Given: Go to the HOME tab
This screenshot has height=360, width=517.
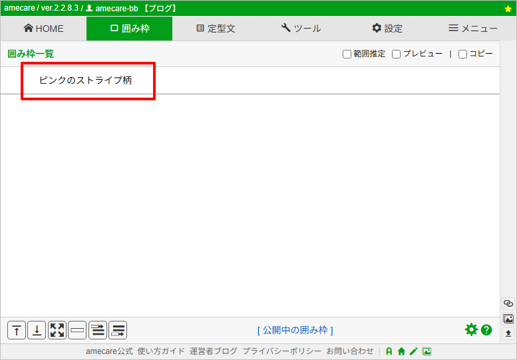Looking at the screenshot, I should [x=43, y=29].
